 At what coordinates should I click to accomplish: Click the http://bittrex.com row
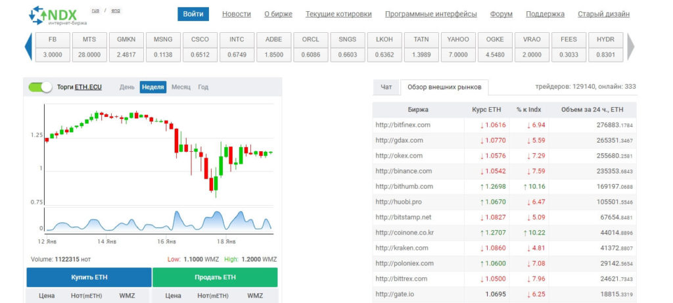(505, 279)
